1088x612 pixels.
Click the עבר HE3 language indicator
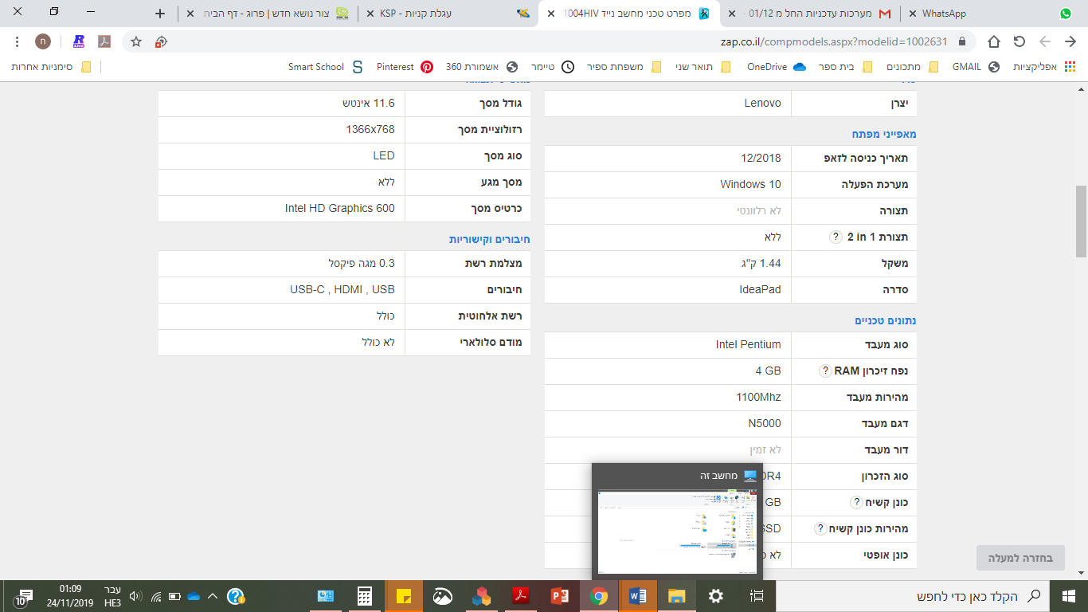pos(112,596)
